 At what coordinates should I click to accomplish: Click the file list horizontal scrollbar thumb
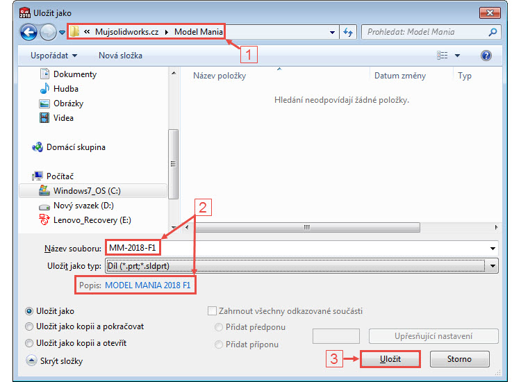tap(307, 228)
